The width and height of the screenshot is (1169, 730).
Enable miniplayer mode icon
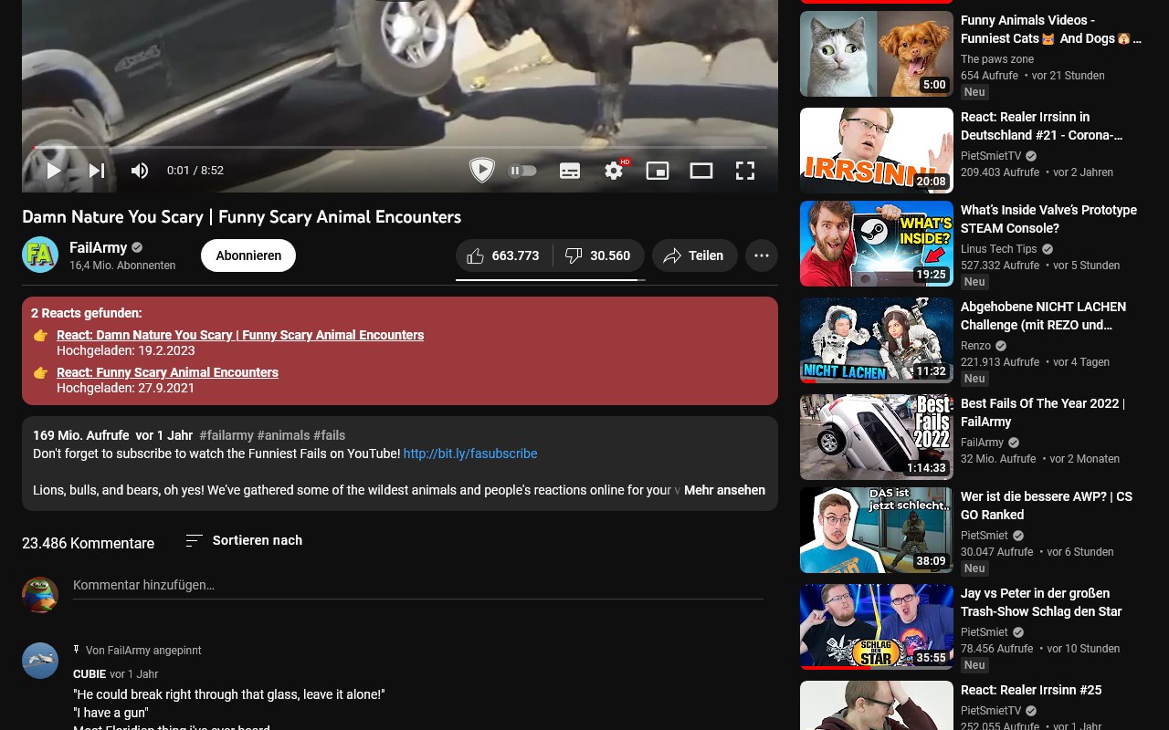658,171
